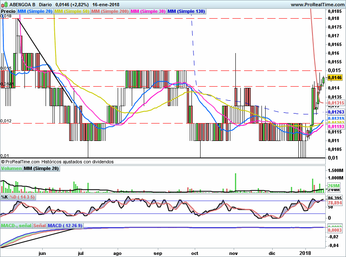Click the 0,0105 price axis label

[x=335, y=149]
